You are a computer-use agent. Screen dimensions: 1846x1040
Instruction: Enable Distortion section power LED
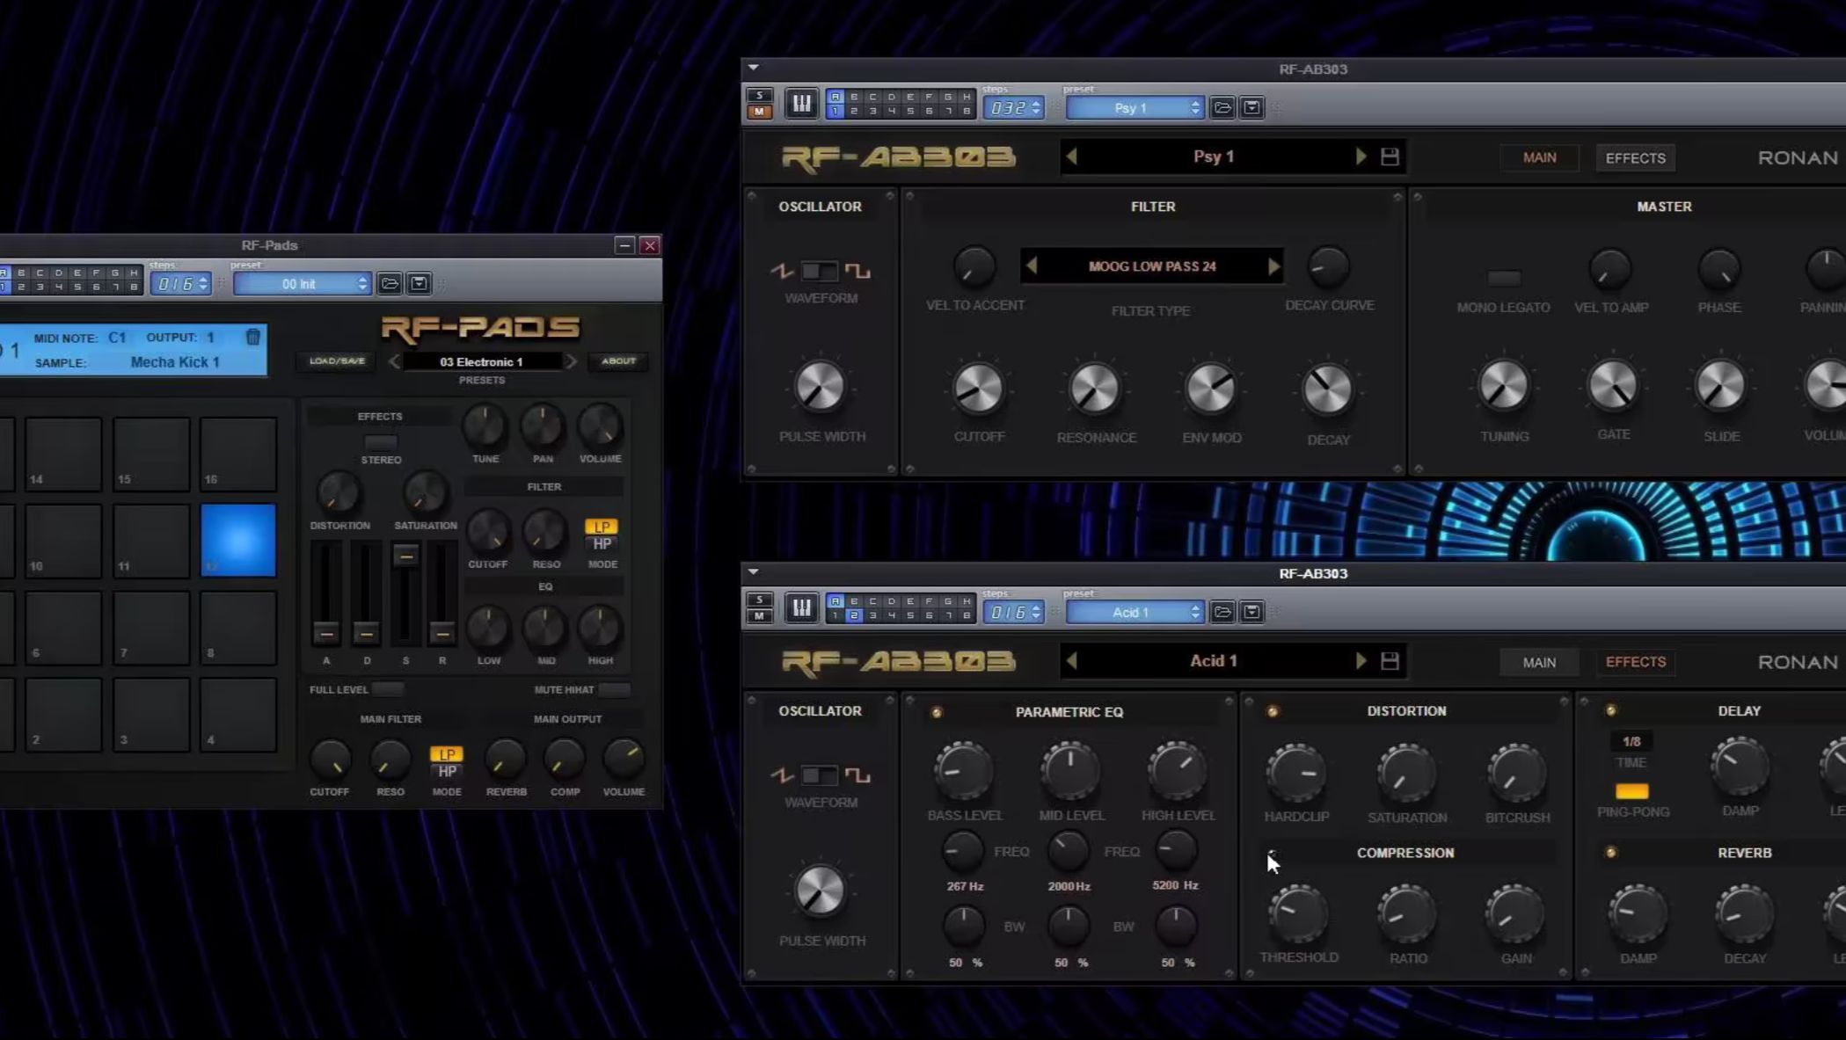pos(1273,711)
